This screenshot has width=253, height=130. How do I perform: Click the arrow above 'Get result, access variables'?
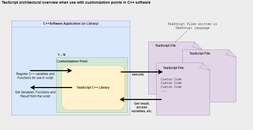click(140, 99)
